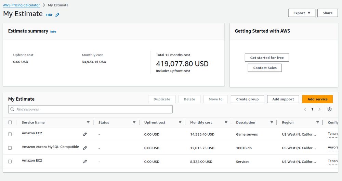The height and width of the screenshot is (181, 342).
Task: Open Estimate summary Info link
Action: (x=53, y=31)
